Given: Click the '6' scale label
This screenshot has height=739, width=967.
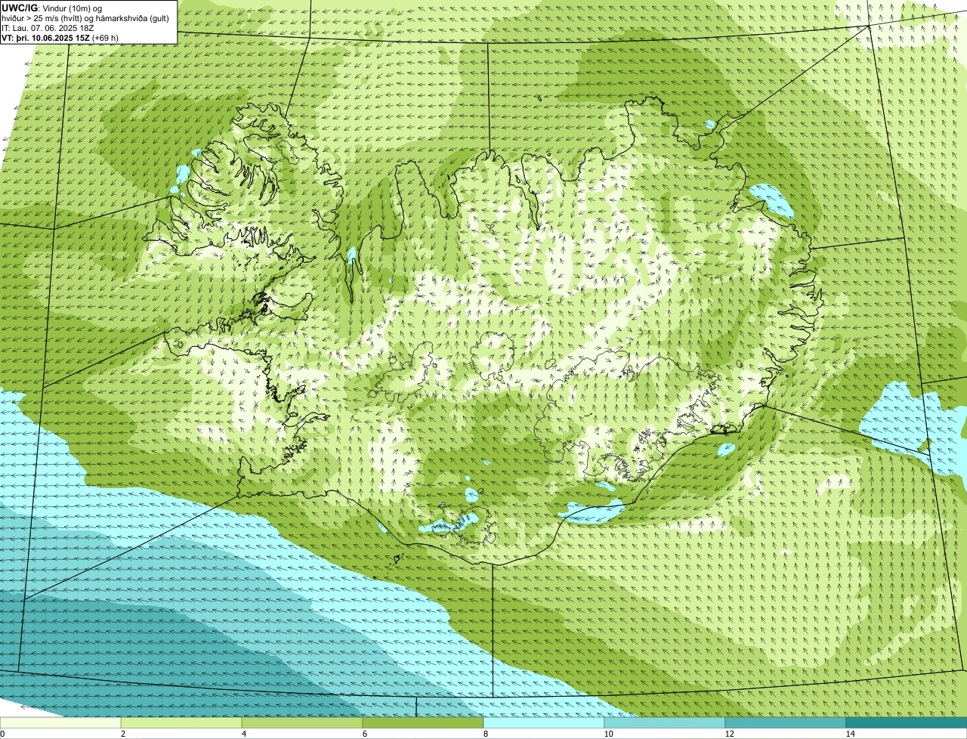Looking at the screenshot, I should click(364, 734).
